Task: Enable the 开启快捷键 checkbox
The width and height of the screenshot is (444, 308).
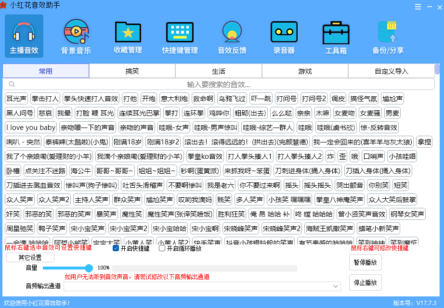Action: point(116,248)
